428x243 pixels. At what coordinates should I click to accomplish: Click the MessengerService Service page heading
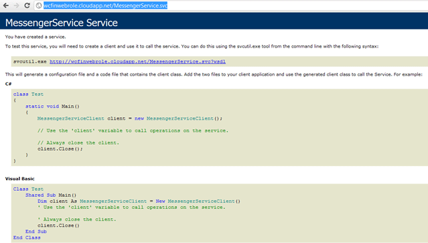[x=62, y=23]
